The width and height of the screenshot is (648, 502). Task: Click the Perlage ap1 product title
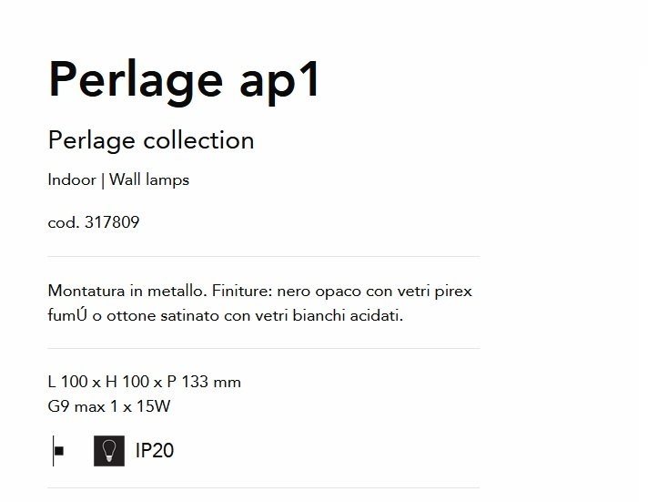pyautogui.click(x=184, y=80)
